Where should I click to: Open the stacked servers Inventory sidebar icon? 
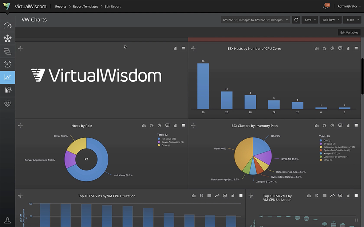point(7,52)
